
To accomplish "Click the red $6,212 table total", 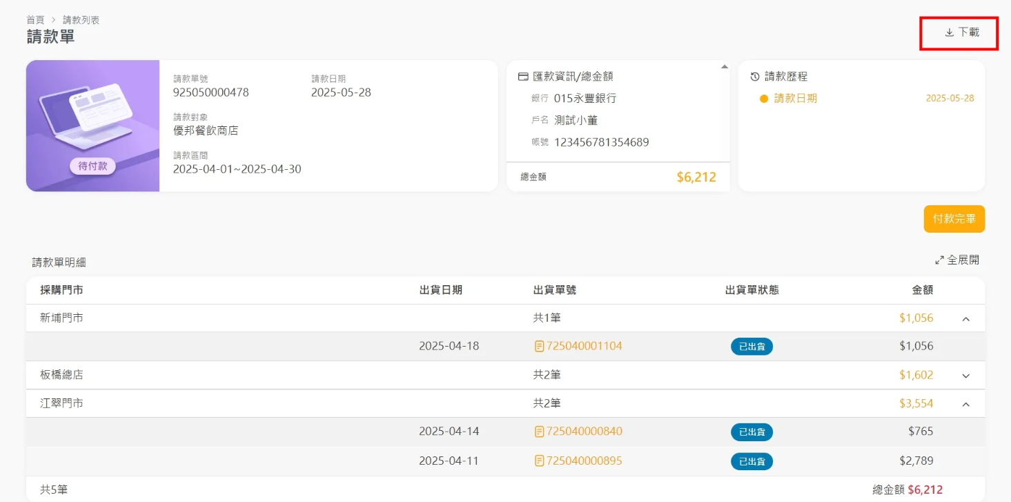I will point(925,490).
